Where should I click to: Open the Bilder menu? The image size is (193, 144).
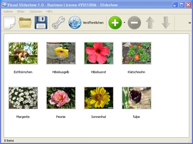click(x=21, y=11)
